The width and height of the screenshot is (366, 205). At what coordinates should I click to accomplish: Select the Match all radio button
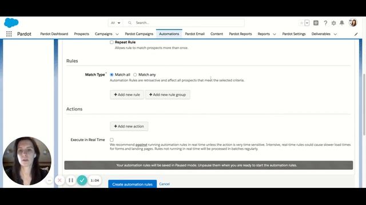pyautogui.click(x=112, y=75)
